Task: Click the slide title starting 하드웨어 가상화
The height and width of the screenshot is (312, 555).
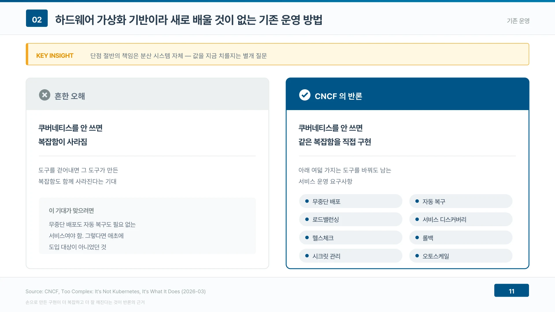Action: coord(188,20)
